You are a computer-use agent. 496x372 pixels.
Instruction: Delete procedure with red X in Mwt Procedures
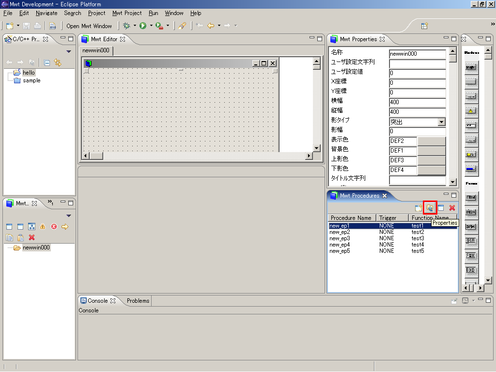pos(452,208)
